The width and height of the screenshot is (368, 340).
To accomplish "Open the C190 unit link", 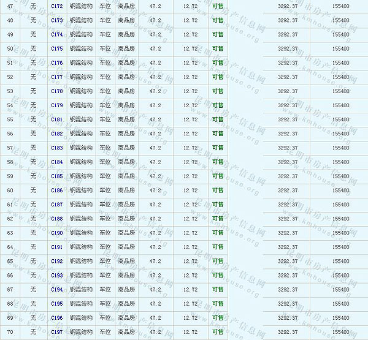I will click(57, 233).
